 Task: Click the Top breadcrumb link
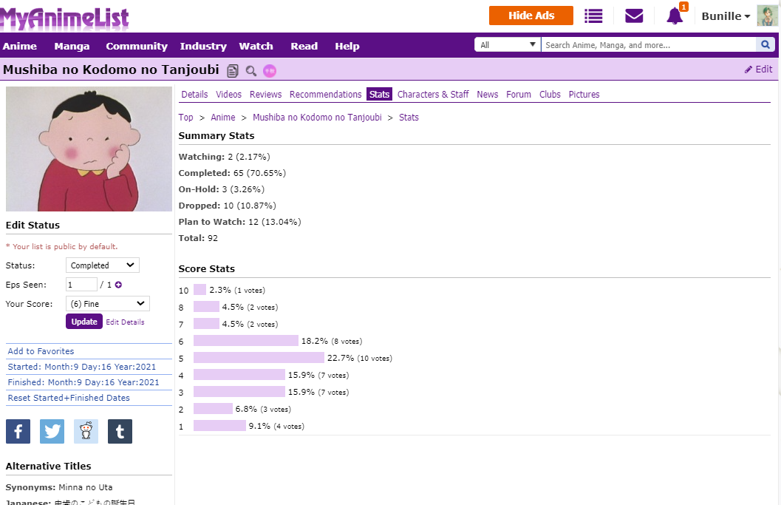185,117
